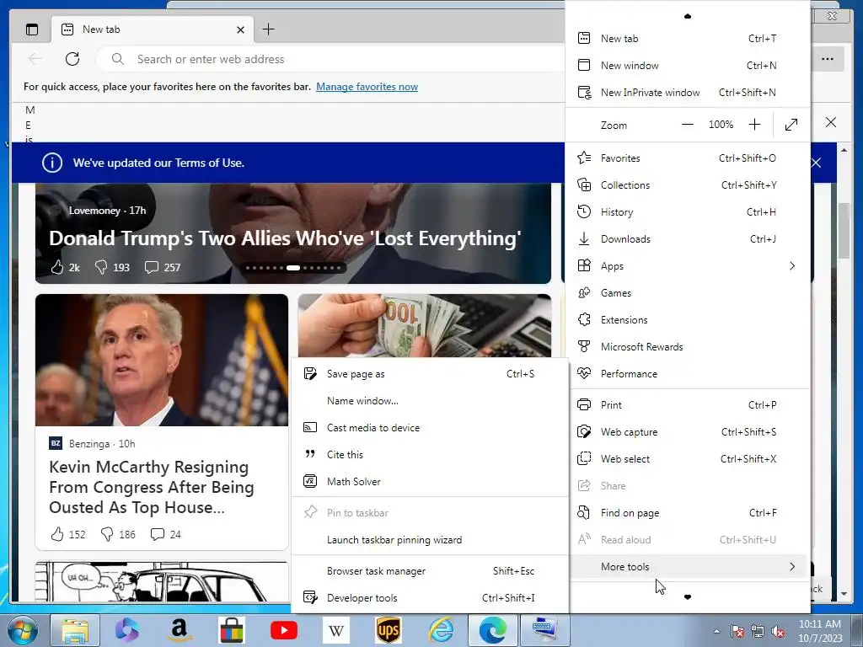Click the Kevin McCarthy photo thumbnail
Screen dimensions: 863x647
(x=162, y=360)
